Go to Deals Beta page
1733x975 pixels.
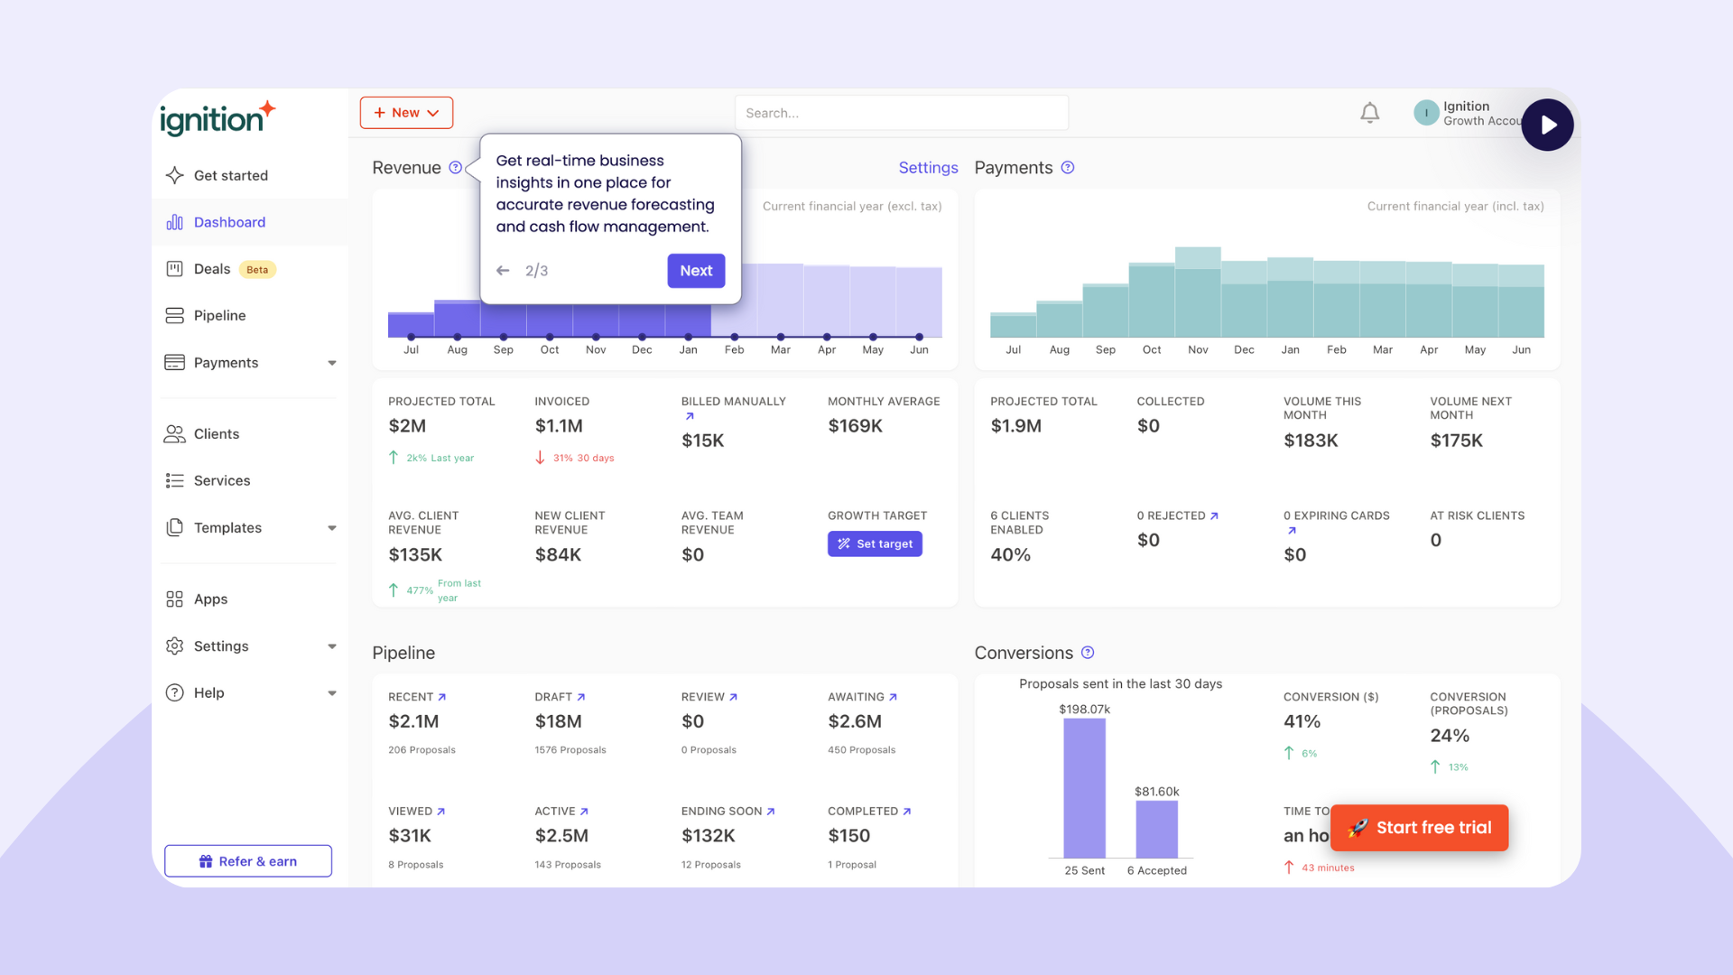tap(213, 269)
